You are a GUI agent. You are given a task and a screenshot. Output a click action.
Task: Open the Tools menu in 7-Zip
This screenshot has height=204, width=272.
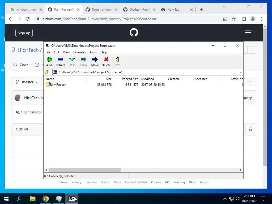(93, 52)
